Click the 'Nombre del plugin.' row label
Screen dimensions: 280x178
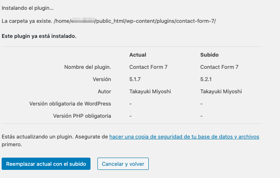pos(88,67)
